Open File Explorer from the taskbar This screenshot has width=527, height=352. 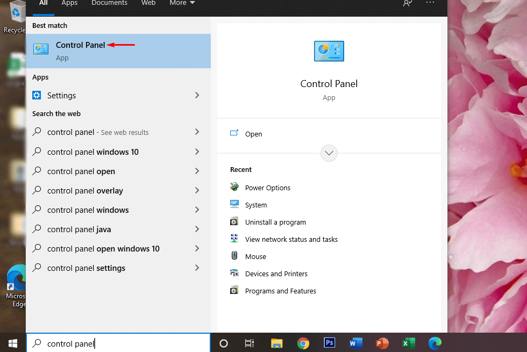(x=277, y=343)
